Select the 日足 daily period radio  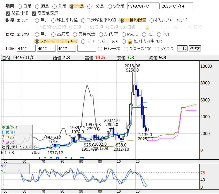click(x=20, y=6)
